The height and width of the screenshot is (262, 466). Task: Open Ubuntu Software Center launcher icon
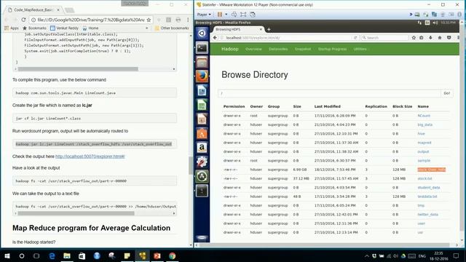pyautogui.click(x=202, y=133)
